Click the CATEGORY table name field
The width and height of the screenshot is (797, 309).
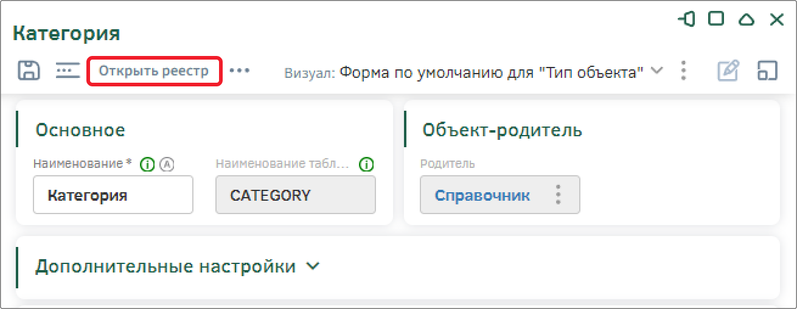(296, 195)
